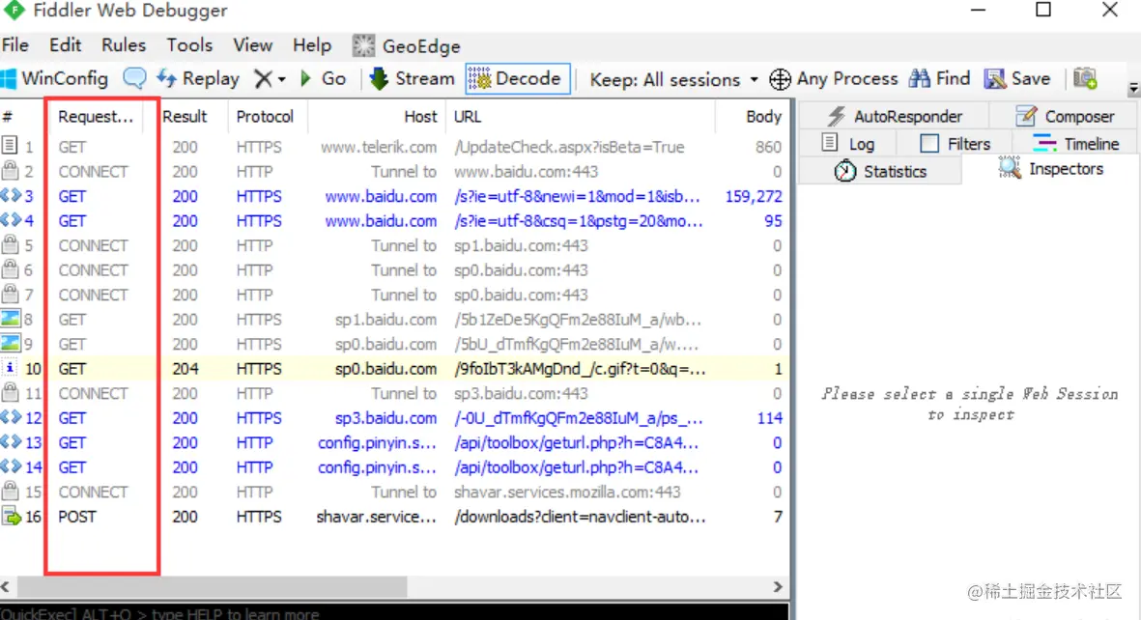Click the Stream download arrow icon
This screenshot has height=620, width=1141.
(379, 78)
